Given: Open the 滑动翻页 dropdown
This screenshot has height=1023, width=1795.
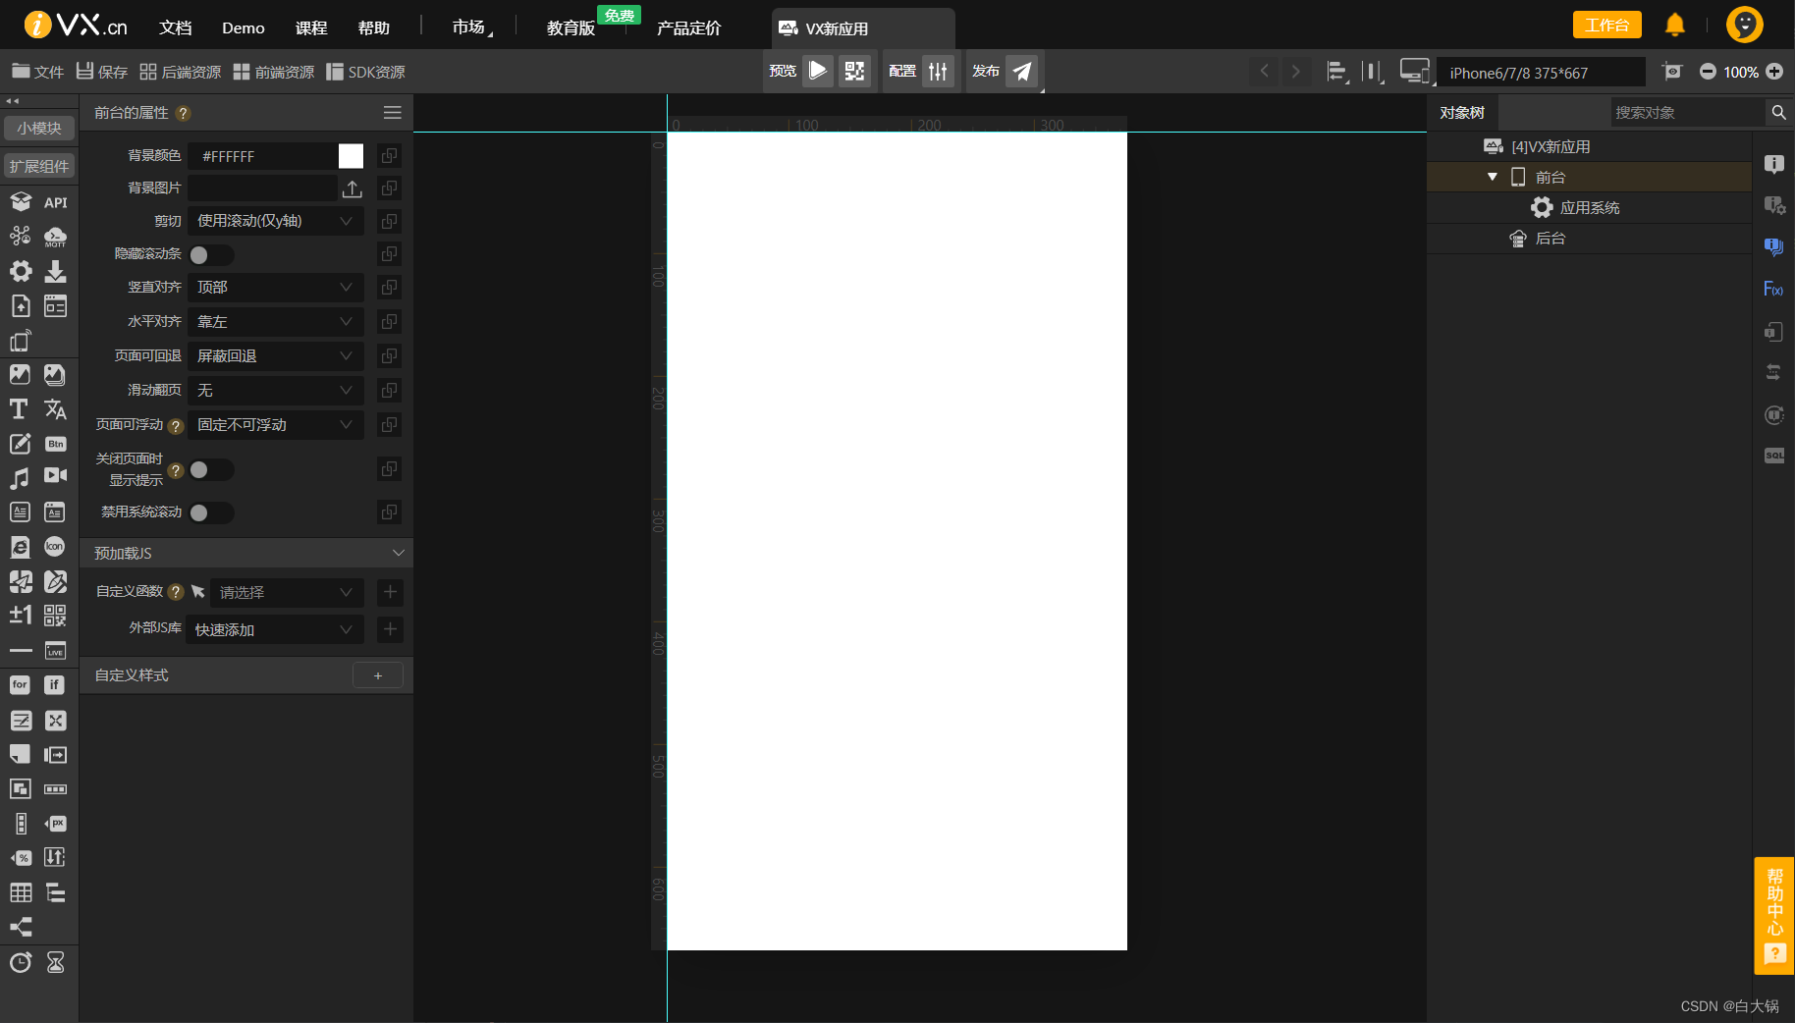Looking at the screenshot, I should [x=275, y=390].
